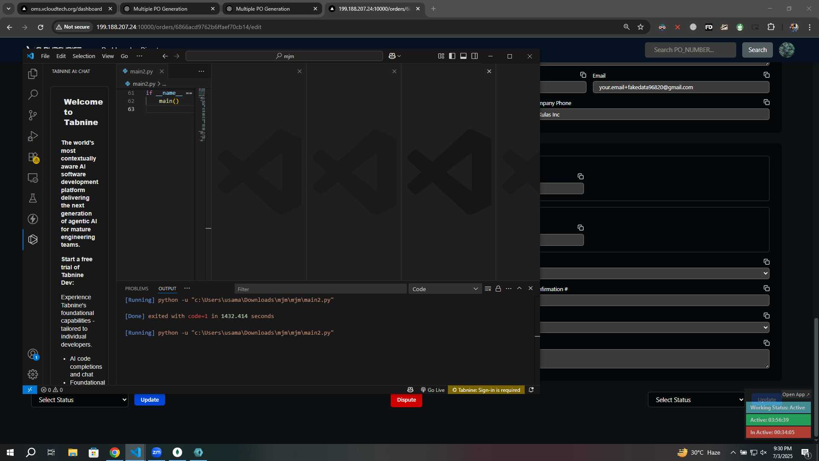The height and width of the screenshot is (461, 819).
Task: Switch to the PROBLEMS panel tab
Action: (x=136, y=289)
